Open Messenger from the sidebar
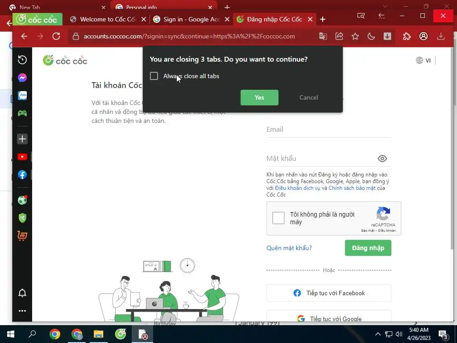 pyautogui.click(x=22, y=78)
